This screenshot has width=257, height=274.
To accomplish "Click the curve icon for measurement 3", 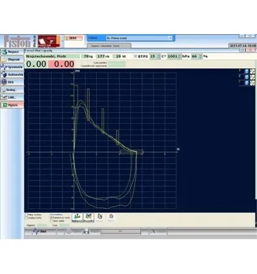I will pyautogui.click(x=252, y=71).
